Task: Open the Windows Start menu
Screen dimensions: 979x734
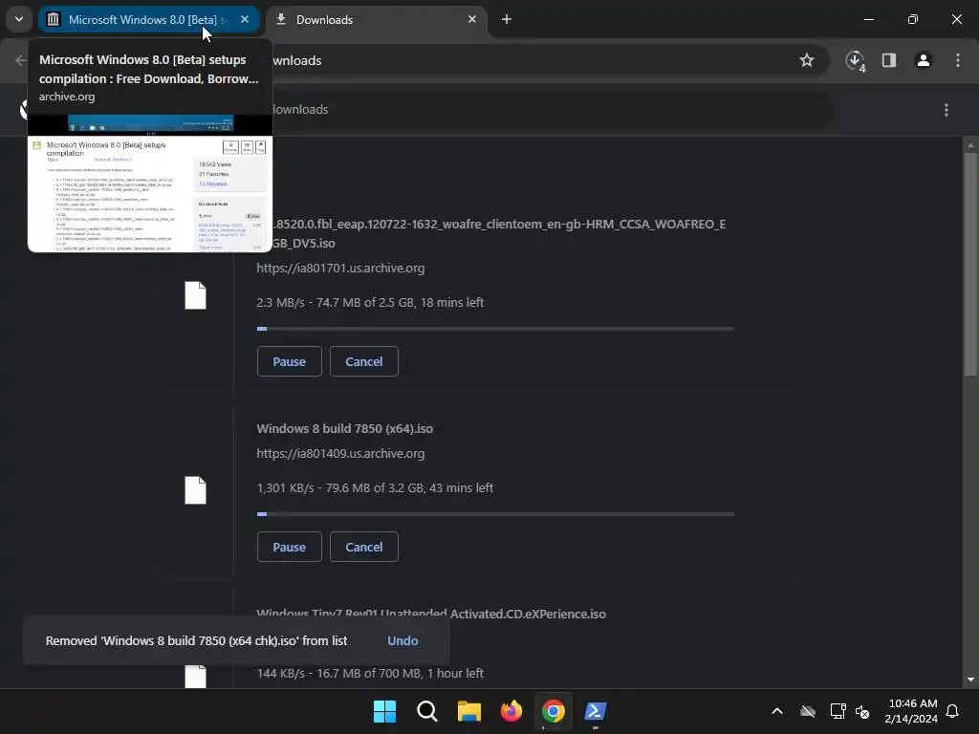Action: coord(384,711)
